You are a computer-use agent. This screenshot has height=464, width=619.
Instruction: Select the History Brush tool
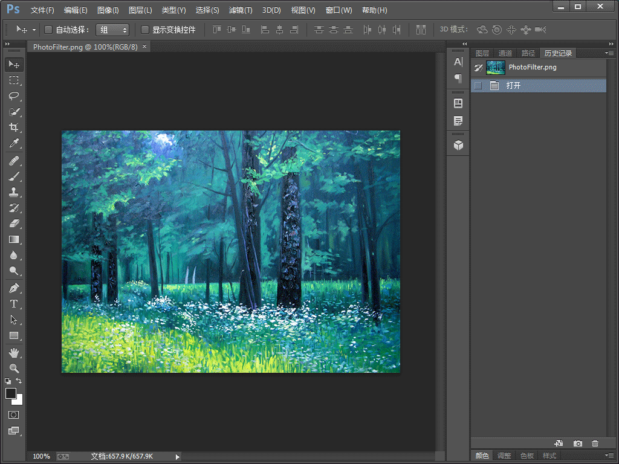14,208
